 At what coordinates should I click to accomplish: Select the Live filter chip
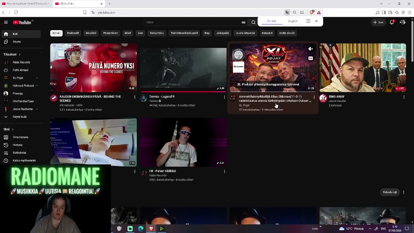click(x=140, y=33)
